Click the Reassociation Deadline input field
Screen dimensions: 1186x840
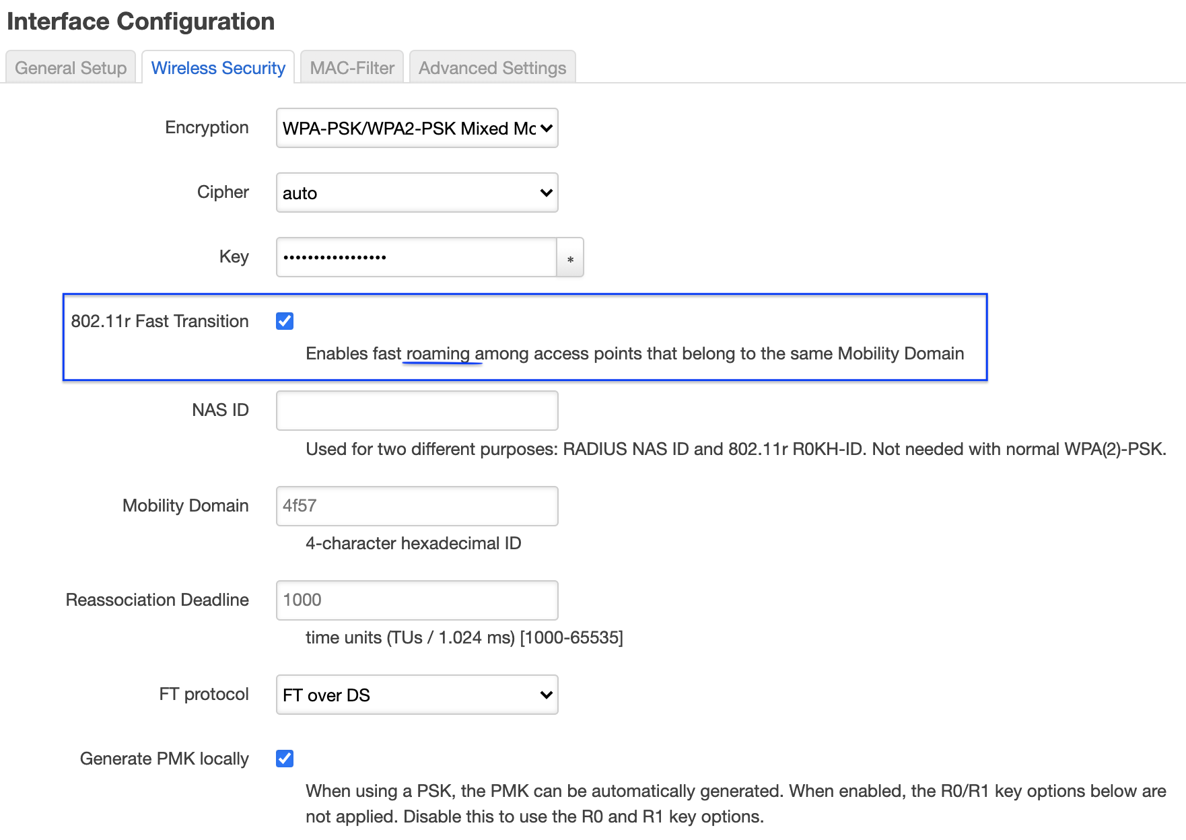[417, 600]
